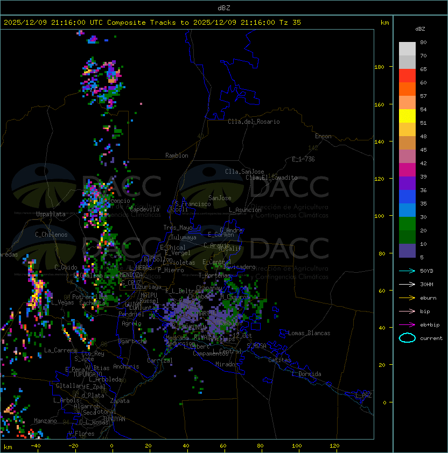Pick the mauve 42-45 dBZ swatch

click(x=407, y=157)
